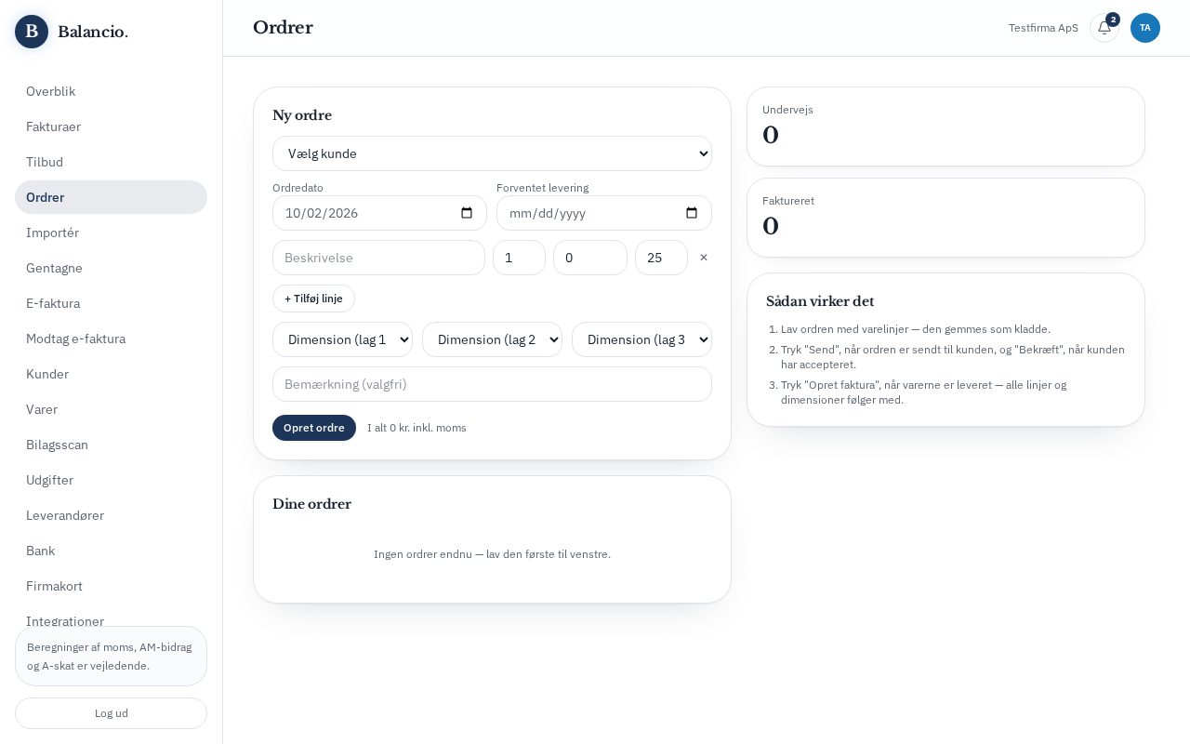Viewport: 1190px width, 744px height.
Task: Click the price field showing 0
Action: (590, 258)
